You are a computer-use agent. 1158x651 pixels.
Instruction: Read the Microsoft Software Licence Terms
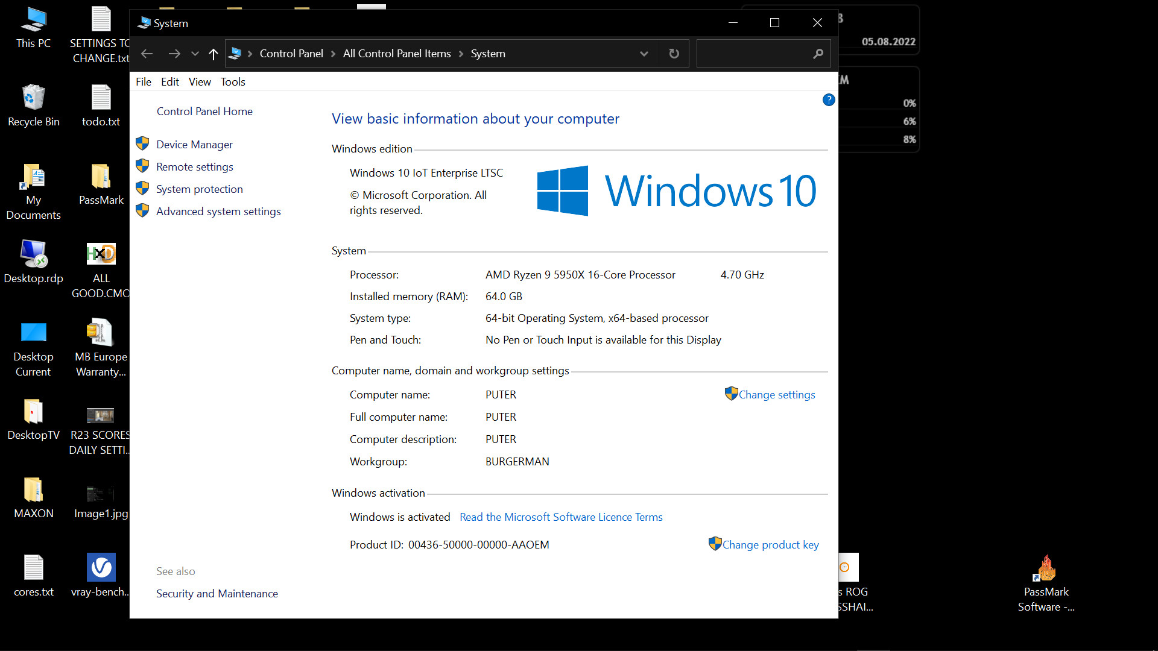pyautogui.click(x=560, y=517)
